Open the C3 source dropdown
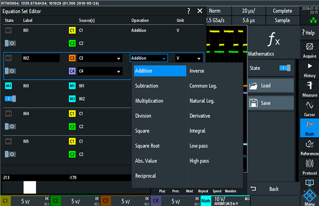This screenshot has width=319, height=206. [100, 58]
